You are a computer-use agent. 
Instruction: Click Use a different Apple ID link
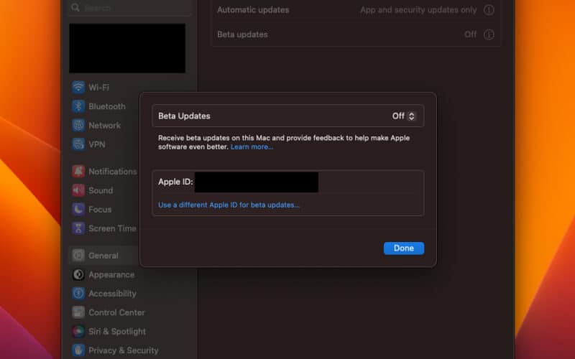click(x=229, y=205)
